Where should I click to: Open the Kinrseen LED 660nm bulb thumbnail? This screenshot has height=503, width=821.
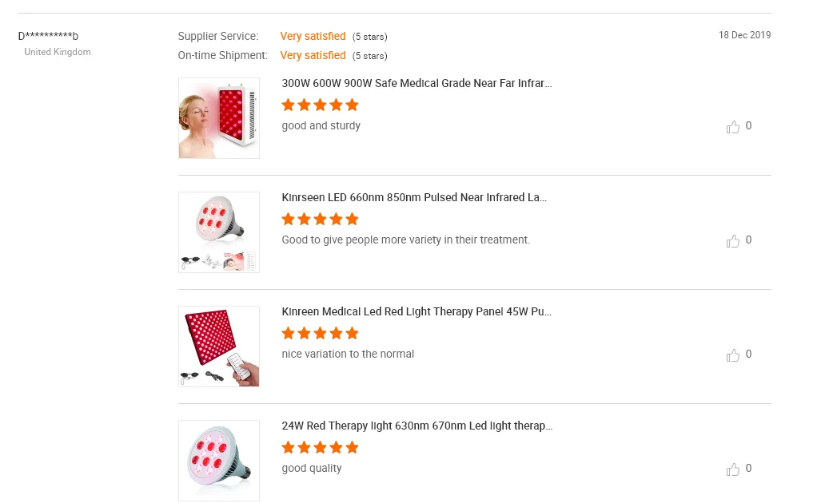click(x=219, y=232)
